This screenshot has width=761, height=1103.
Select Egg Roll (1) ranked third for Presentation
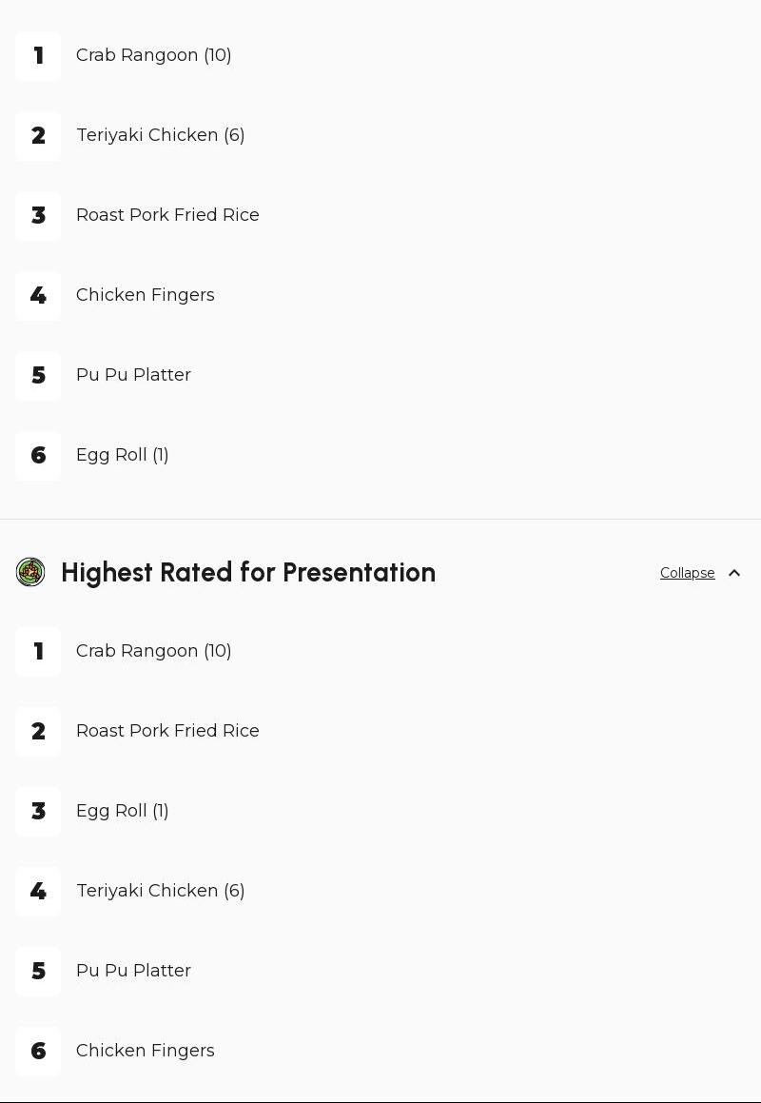pyautogui.click(x=123, y=811)
